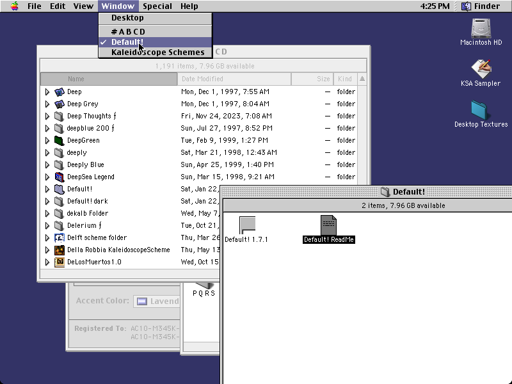Click the DeLosMuertos1.0 folder icon
512x384 pixels.
click(x=59, y=262)
